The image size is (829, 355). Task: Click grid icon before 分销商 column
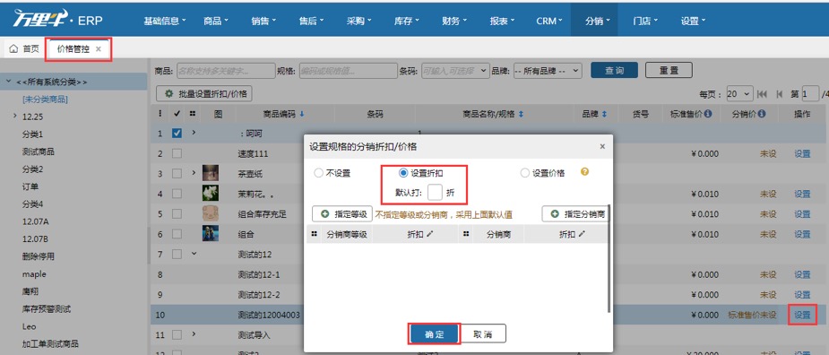click(x=466, y=233)
